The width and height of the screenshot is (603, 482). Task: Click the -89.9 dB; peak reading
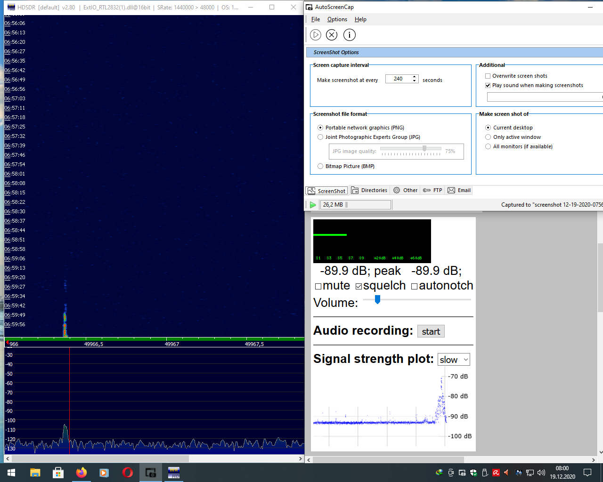click(360, 271)
